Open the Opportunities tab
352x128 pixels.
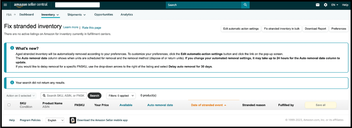(x=103, y=14)
